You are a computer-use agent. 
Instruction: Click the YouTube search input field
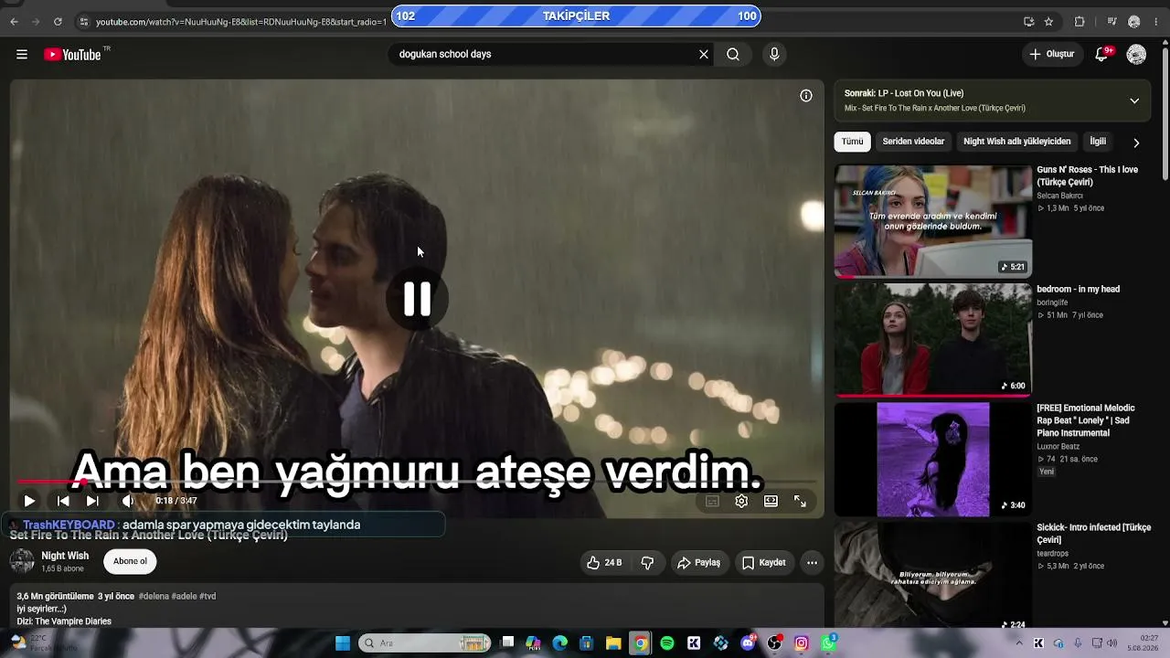[x=545, y=55]
